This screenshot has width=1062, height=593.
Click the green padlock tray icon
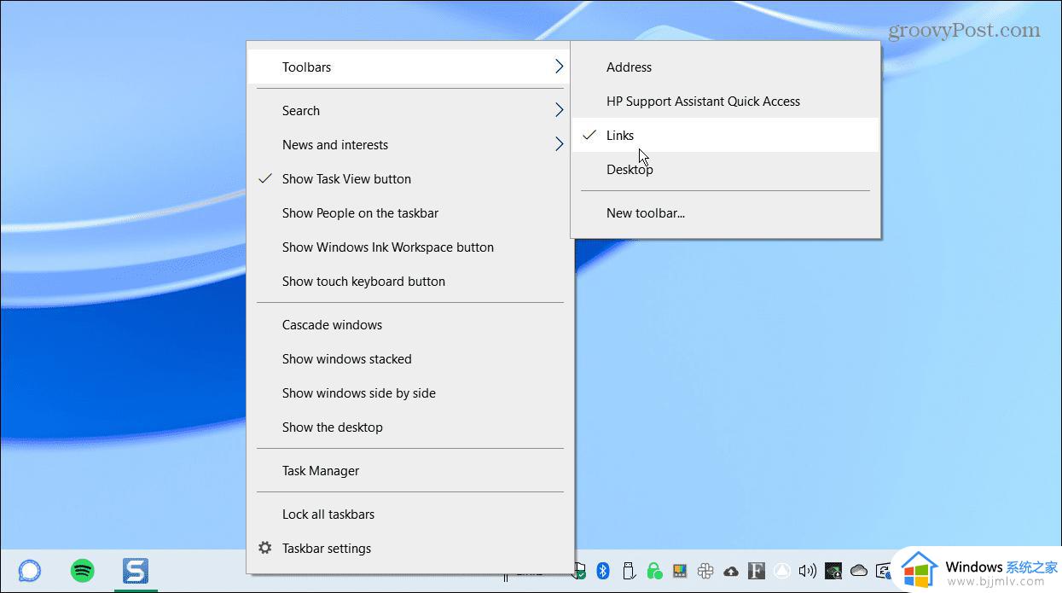[x=654, y=571]
